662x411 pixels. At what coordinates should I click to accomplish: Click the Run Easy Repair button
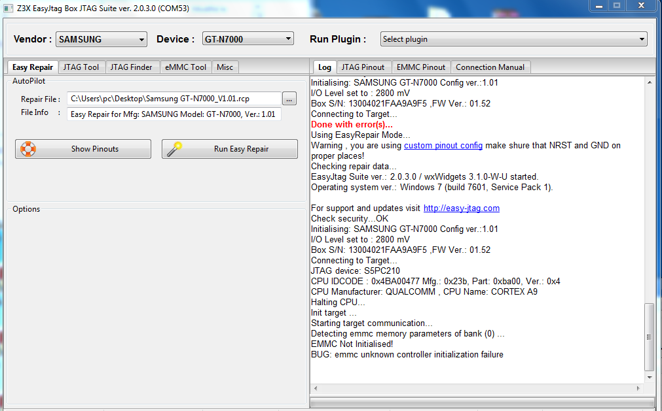point(230,148)
